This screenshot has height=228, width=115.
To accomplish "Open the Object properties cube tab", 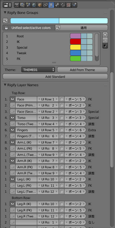I will click(x=40, y=5).
